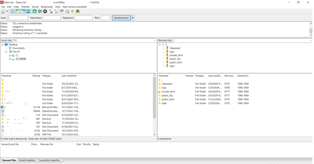Screen dimensions: 314x164
Task: Open the File menu
Action: pyautogui.click(x=3, y=7)
